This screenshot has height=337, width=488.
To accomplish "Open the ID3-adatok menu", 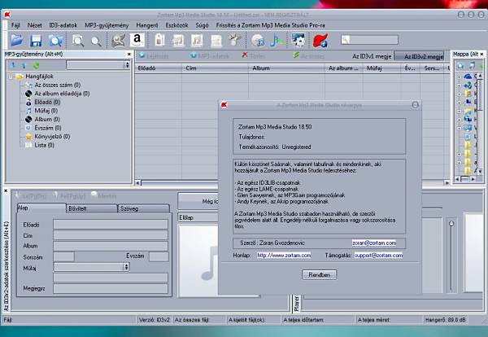I will (63, 25).
